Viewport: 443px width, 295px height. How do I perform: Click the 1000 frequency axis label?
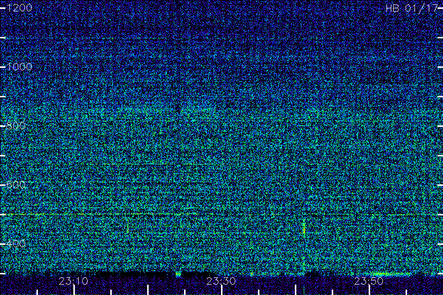coord(19,67)
